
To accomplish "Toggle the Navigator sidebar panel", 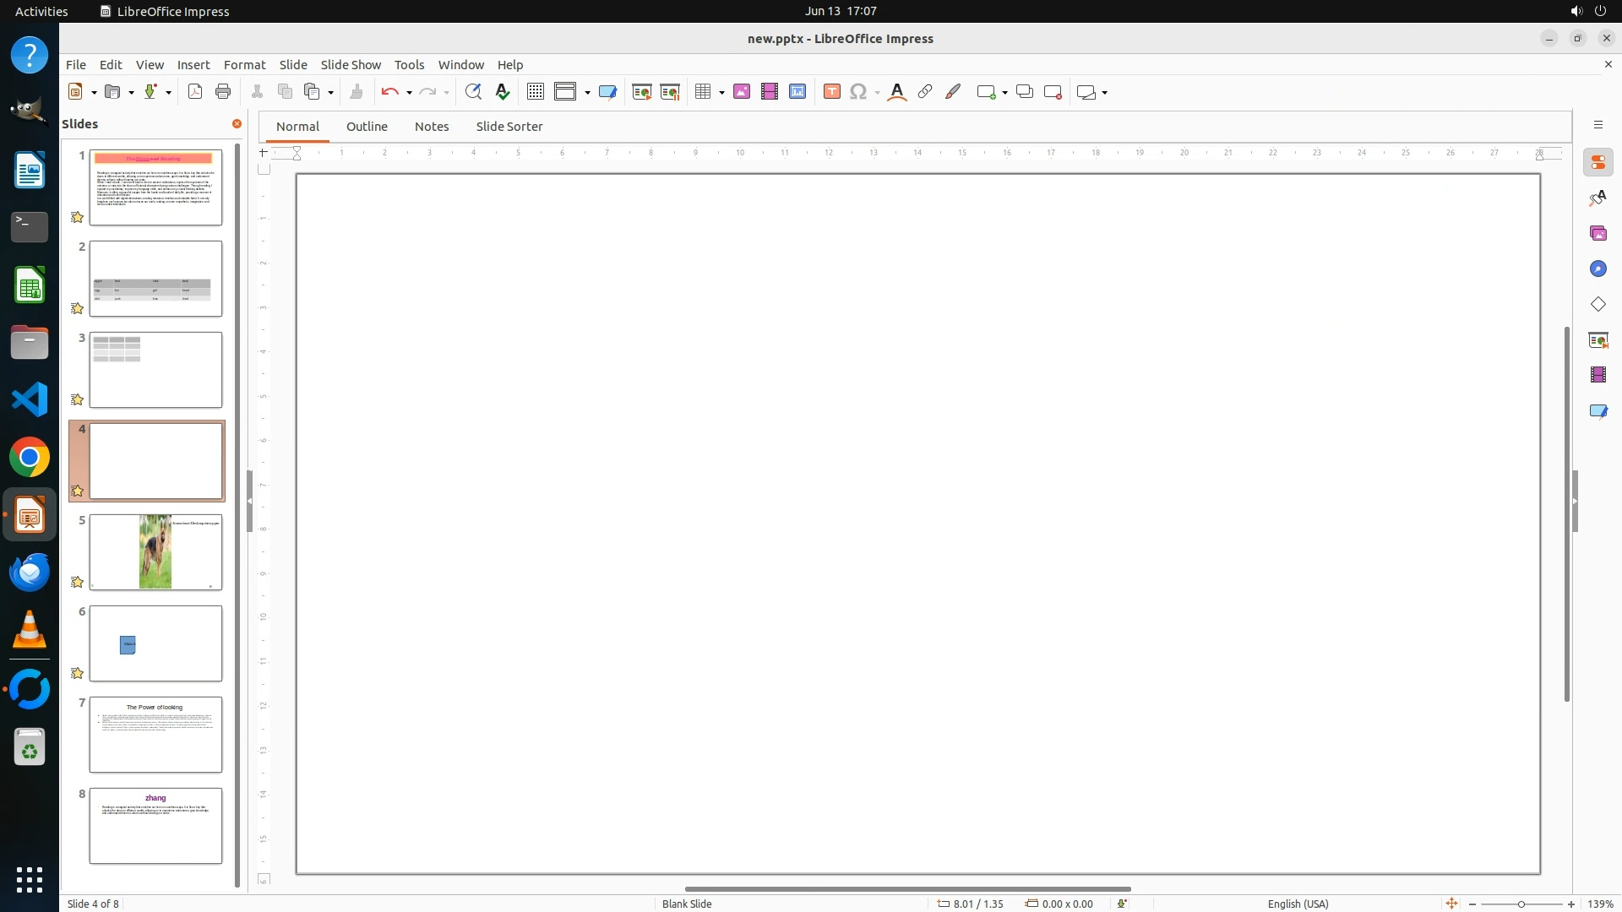I will coord(1598,269).
